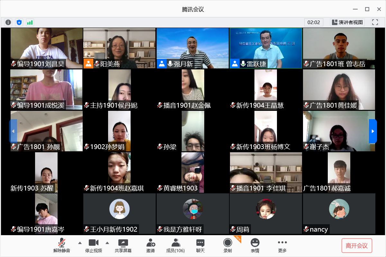Go to previous page of participants

(x=13, y=131)
